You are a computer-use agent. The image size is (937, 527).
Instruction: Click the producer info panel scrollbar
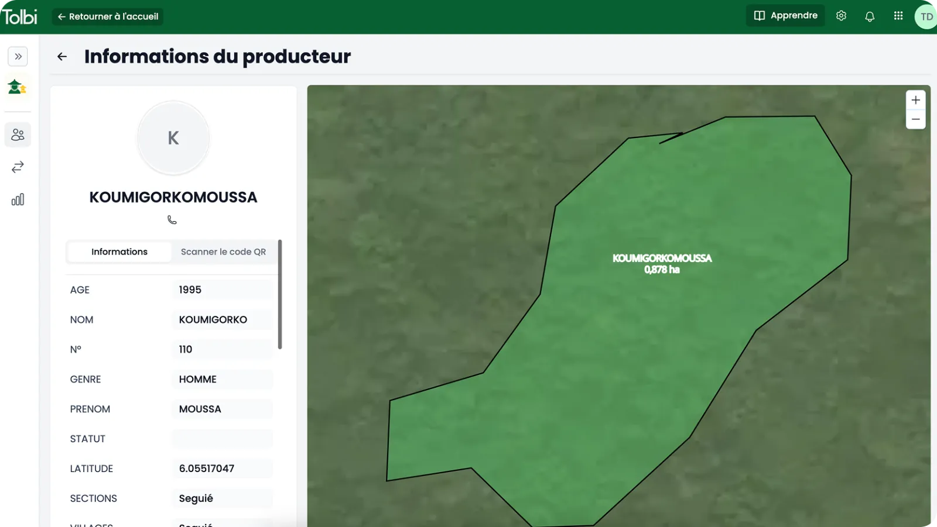tap(280, 294)
